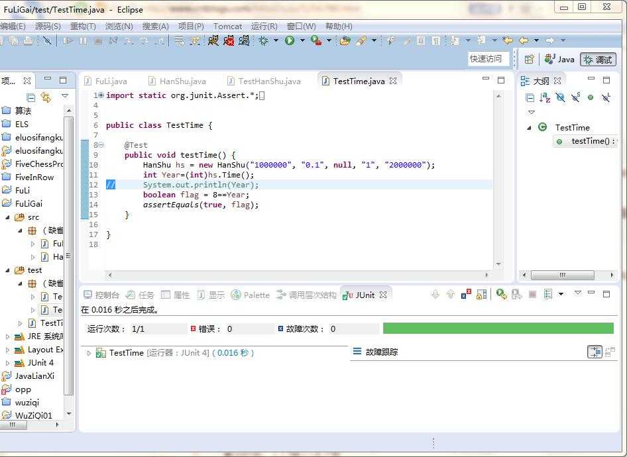
Task: Click the Open Perspective icon
Action: 529,60
